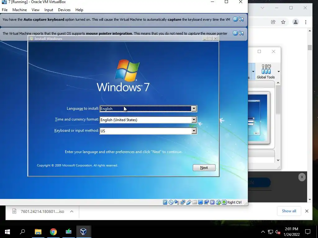318x238 pixels.
Task: Open the taskbar app beside Chrome
Action: click(69, 232)
